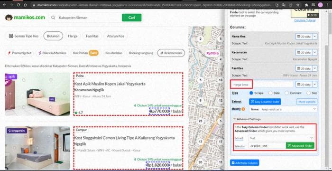Click the green Advanced Finder button

[300, 146]
